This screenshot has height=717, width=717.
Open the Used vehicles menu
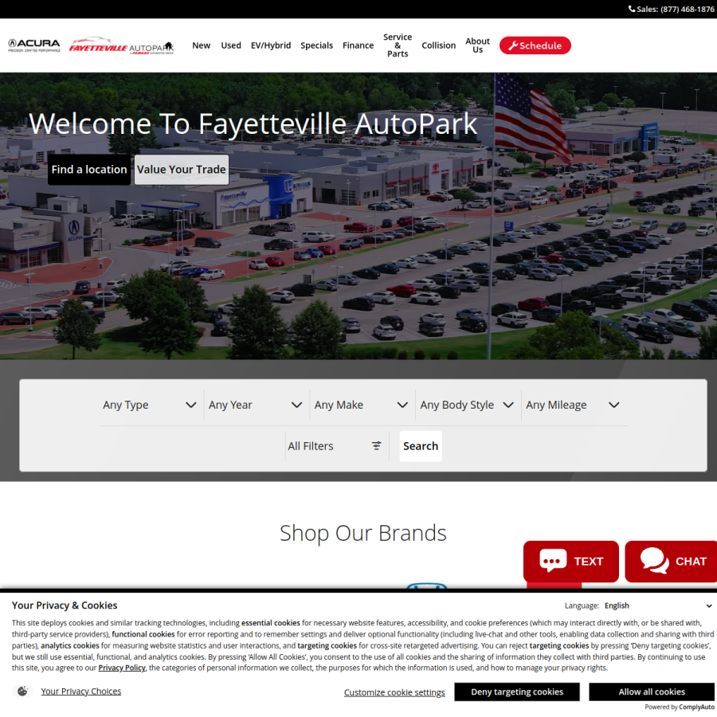coord(231,45)
